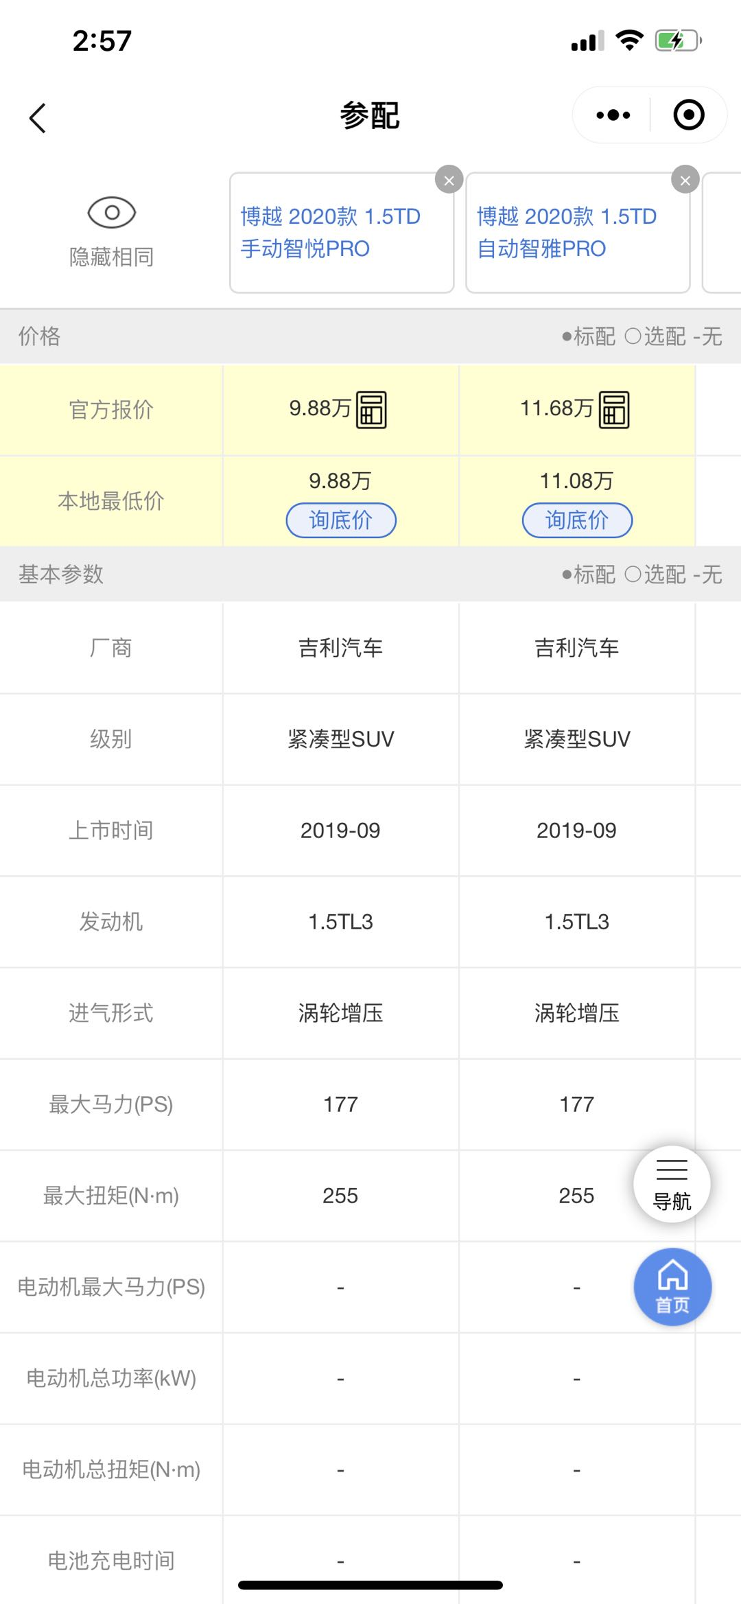Tap the back arrow icon
This screenshot has height=1604, width=741.
pos(38,118)
